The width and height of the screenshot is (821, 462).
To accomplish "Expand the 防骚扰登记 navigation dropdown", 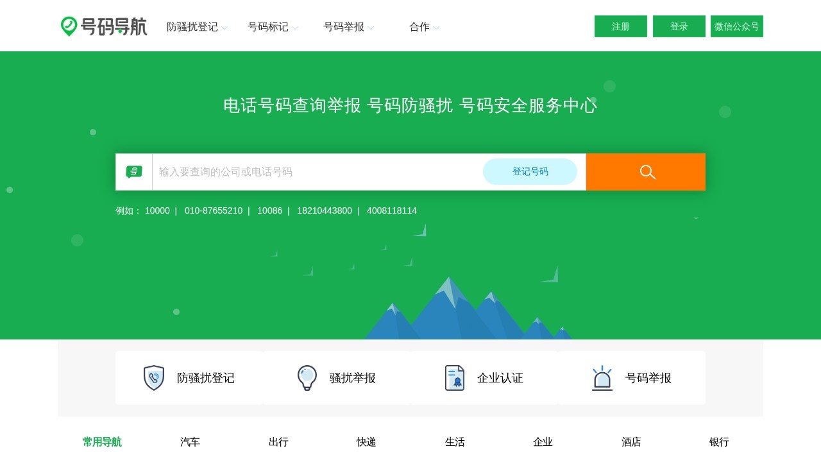I will coord(192,27).
